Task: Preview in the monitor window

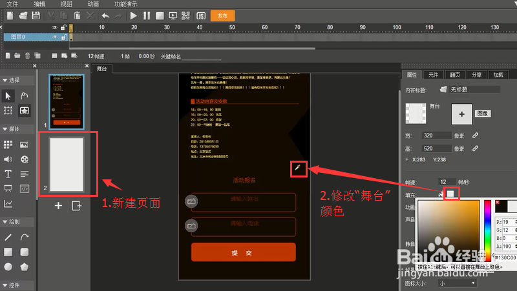Action: [173, 15]
